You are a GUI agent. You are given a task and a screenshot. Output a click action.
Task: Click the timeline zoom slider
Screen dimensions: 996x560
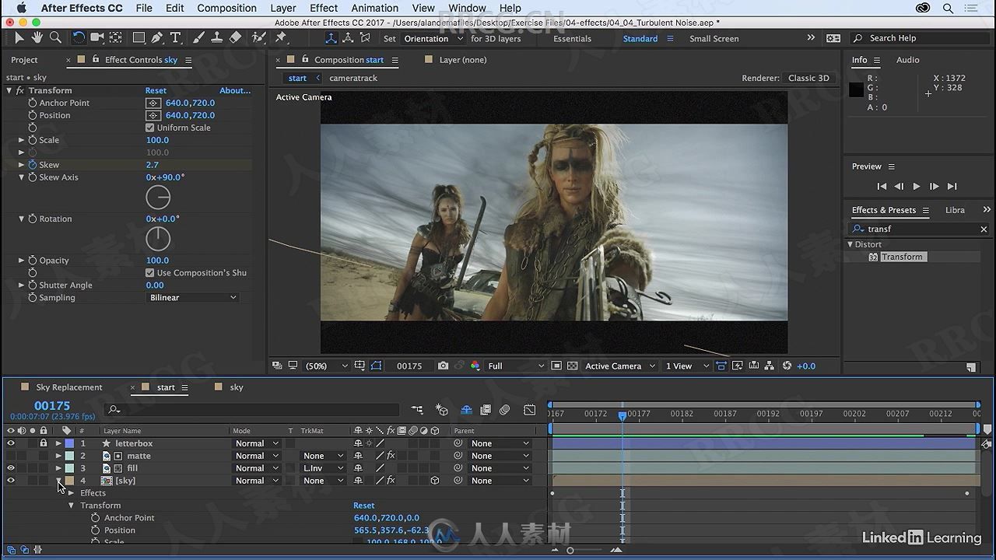[x=570, y=551]
